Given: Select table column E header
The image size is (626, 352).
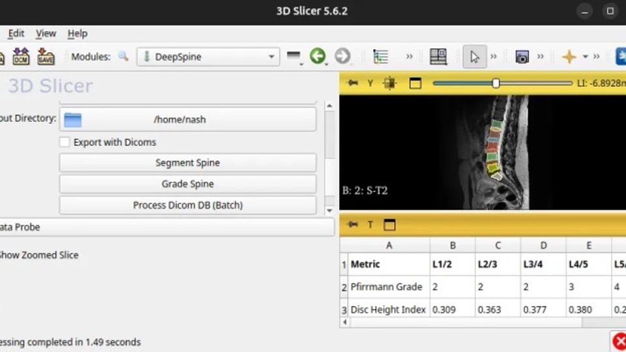Looking at the screenshot, I should 589,246.
